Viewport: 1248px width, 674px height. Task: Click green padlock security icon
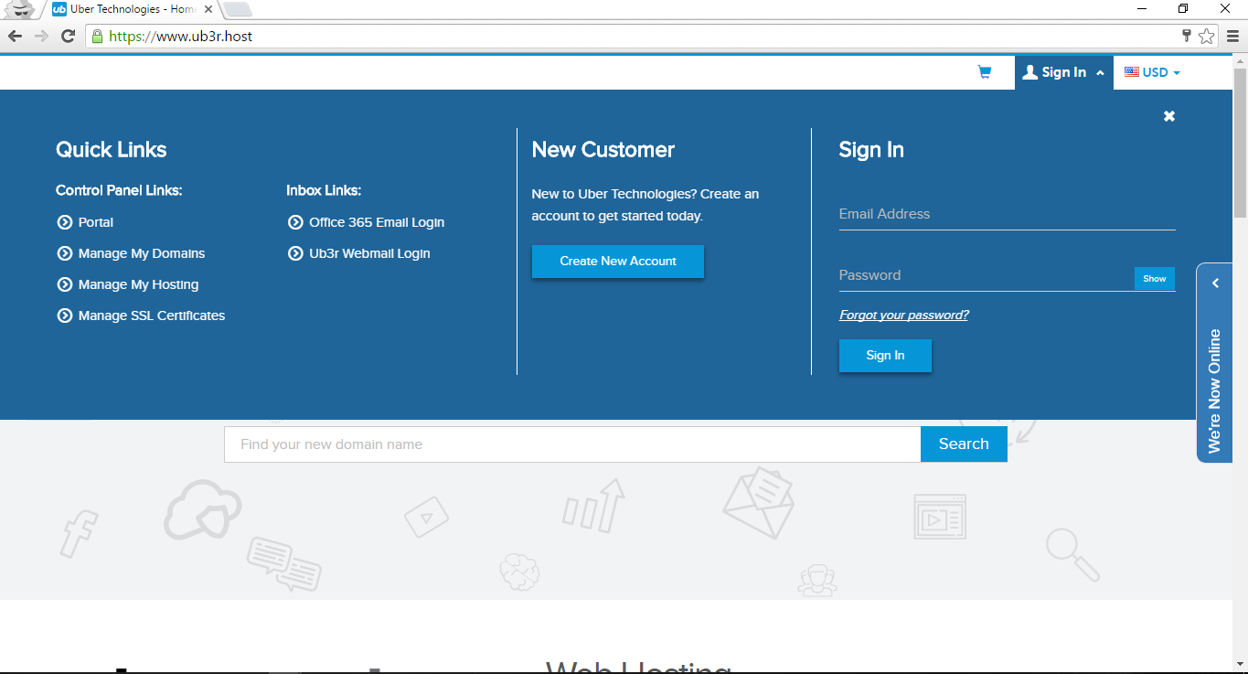pyautogui.click(x=97, y=37)
